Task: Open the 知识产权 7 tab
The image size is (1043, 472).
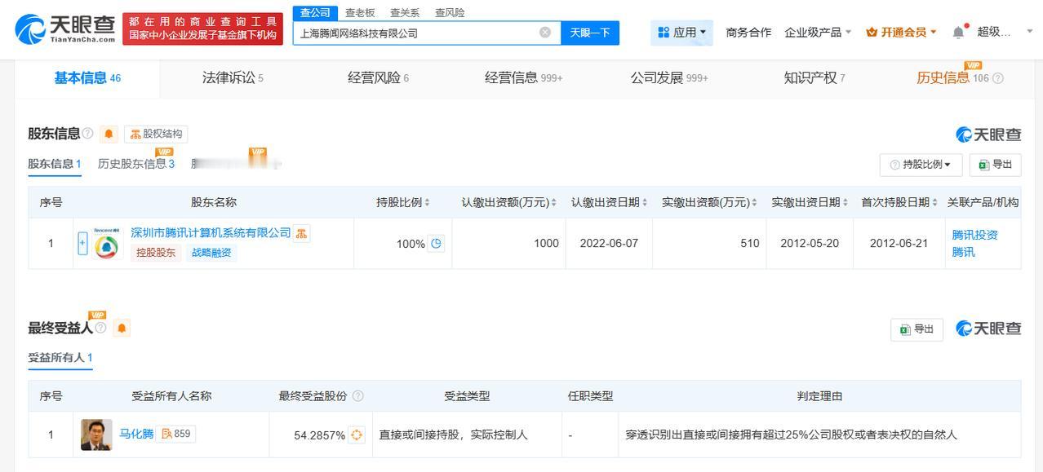Action: 814,78
